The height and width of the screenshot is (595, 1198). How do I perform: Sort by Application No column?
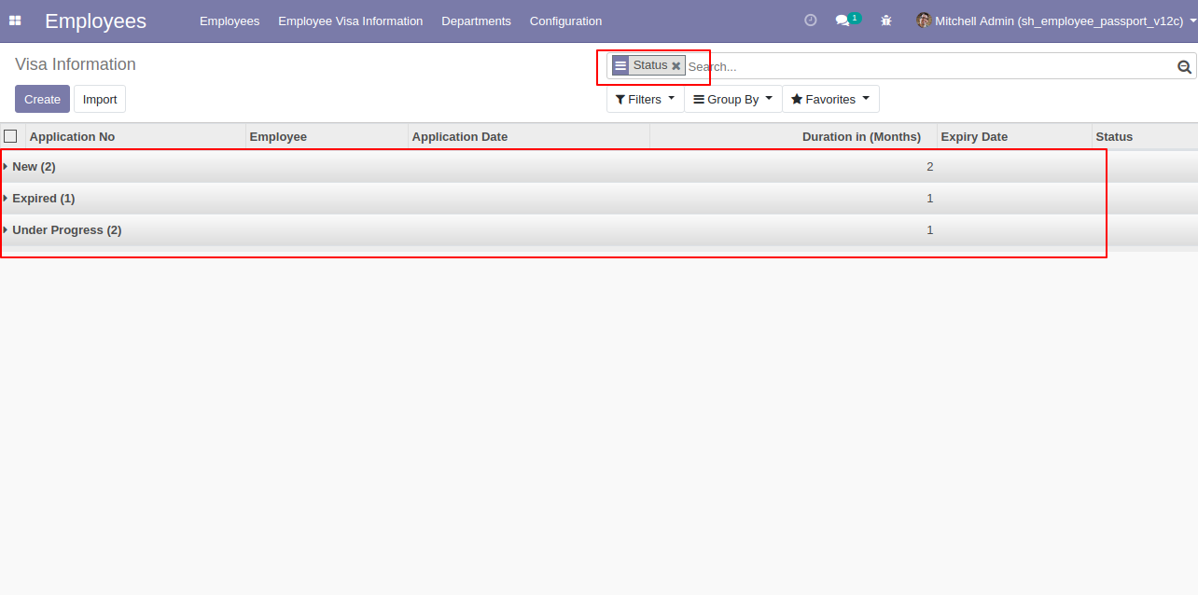pos(135,136)
